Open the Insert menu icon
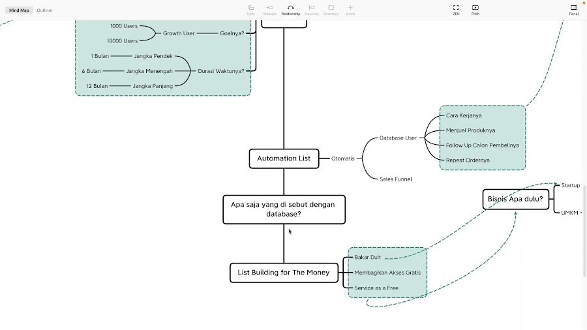Screen dimensions: 587x330 (x=350, y=10)
